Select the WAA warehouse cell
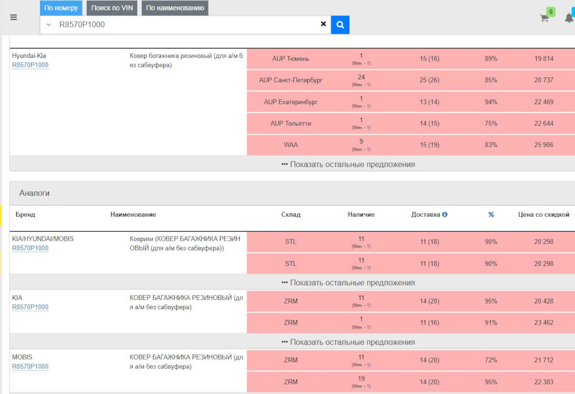 (x=291, y=145)
